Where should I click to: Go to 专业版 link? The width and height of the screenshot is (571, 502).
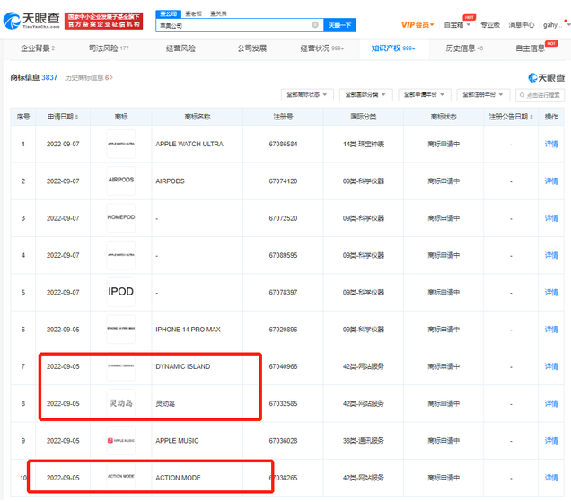click(490, 25)
